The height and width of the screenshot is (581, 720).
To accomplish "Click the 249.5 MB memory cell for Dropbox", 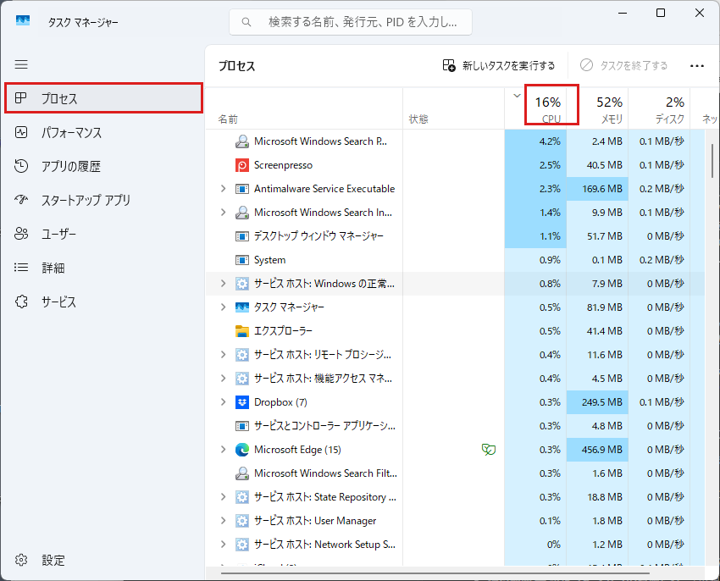I will 597,402.
